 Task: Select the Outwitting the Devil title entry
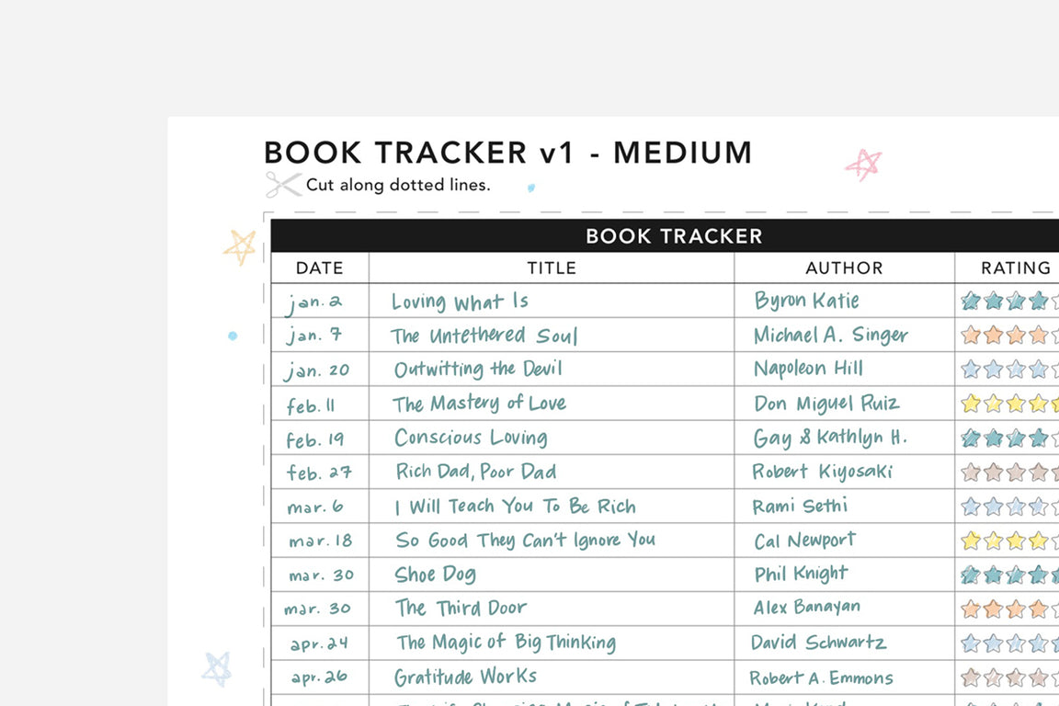point(478,370)
